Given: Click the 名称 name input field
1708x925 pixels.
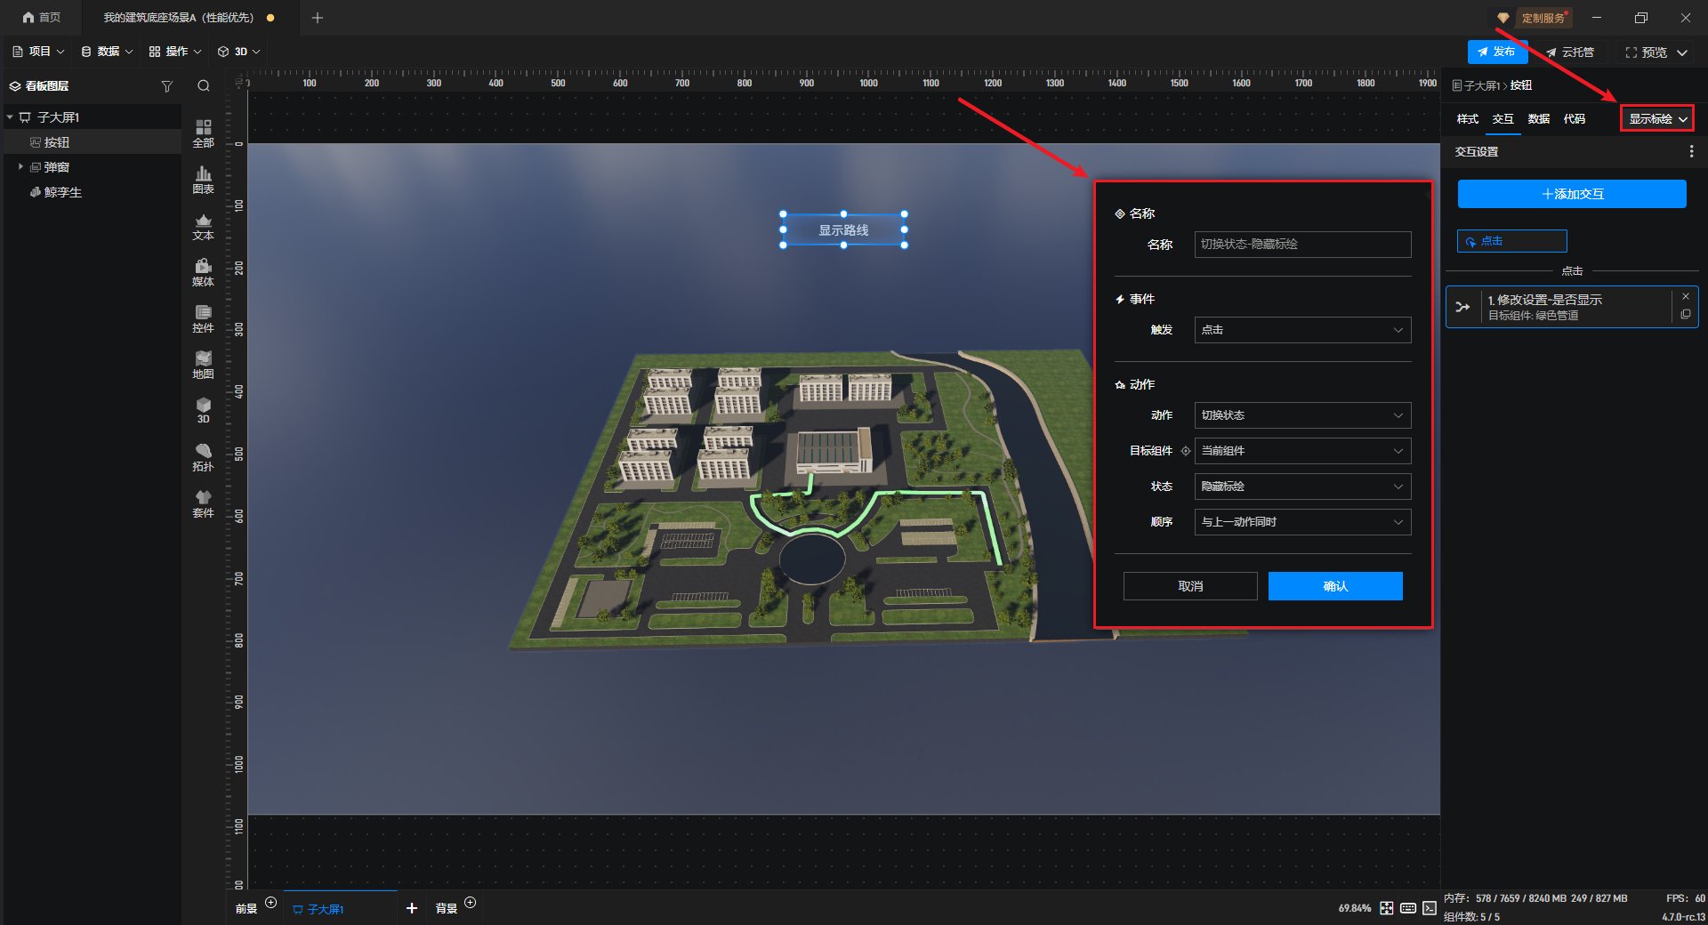Looking at the screenshot, I should (x=1301, y=245).
